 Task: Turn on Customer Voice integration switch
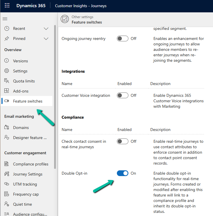[123, 95]
